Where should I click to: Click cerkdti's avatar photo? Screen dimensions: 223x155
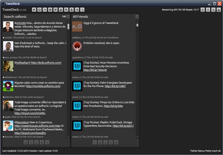(8, 26)
